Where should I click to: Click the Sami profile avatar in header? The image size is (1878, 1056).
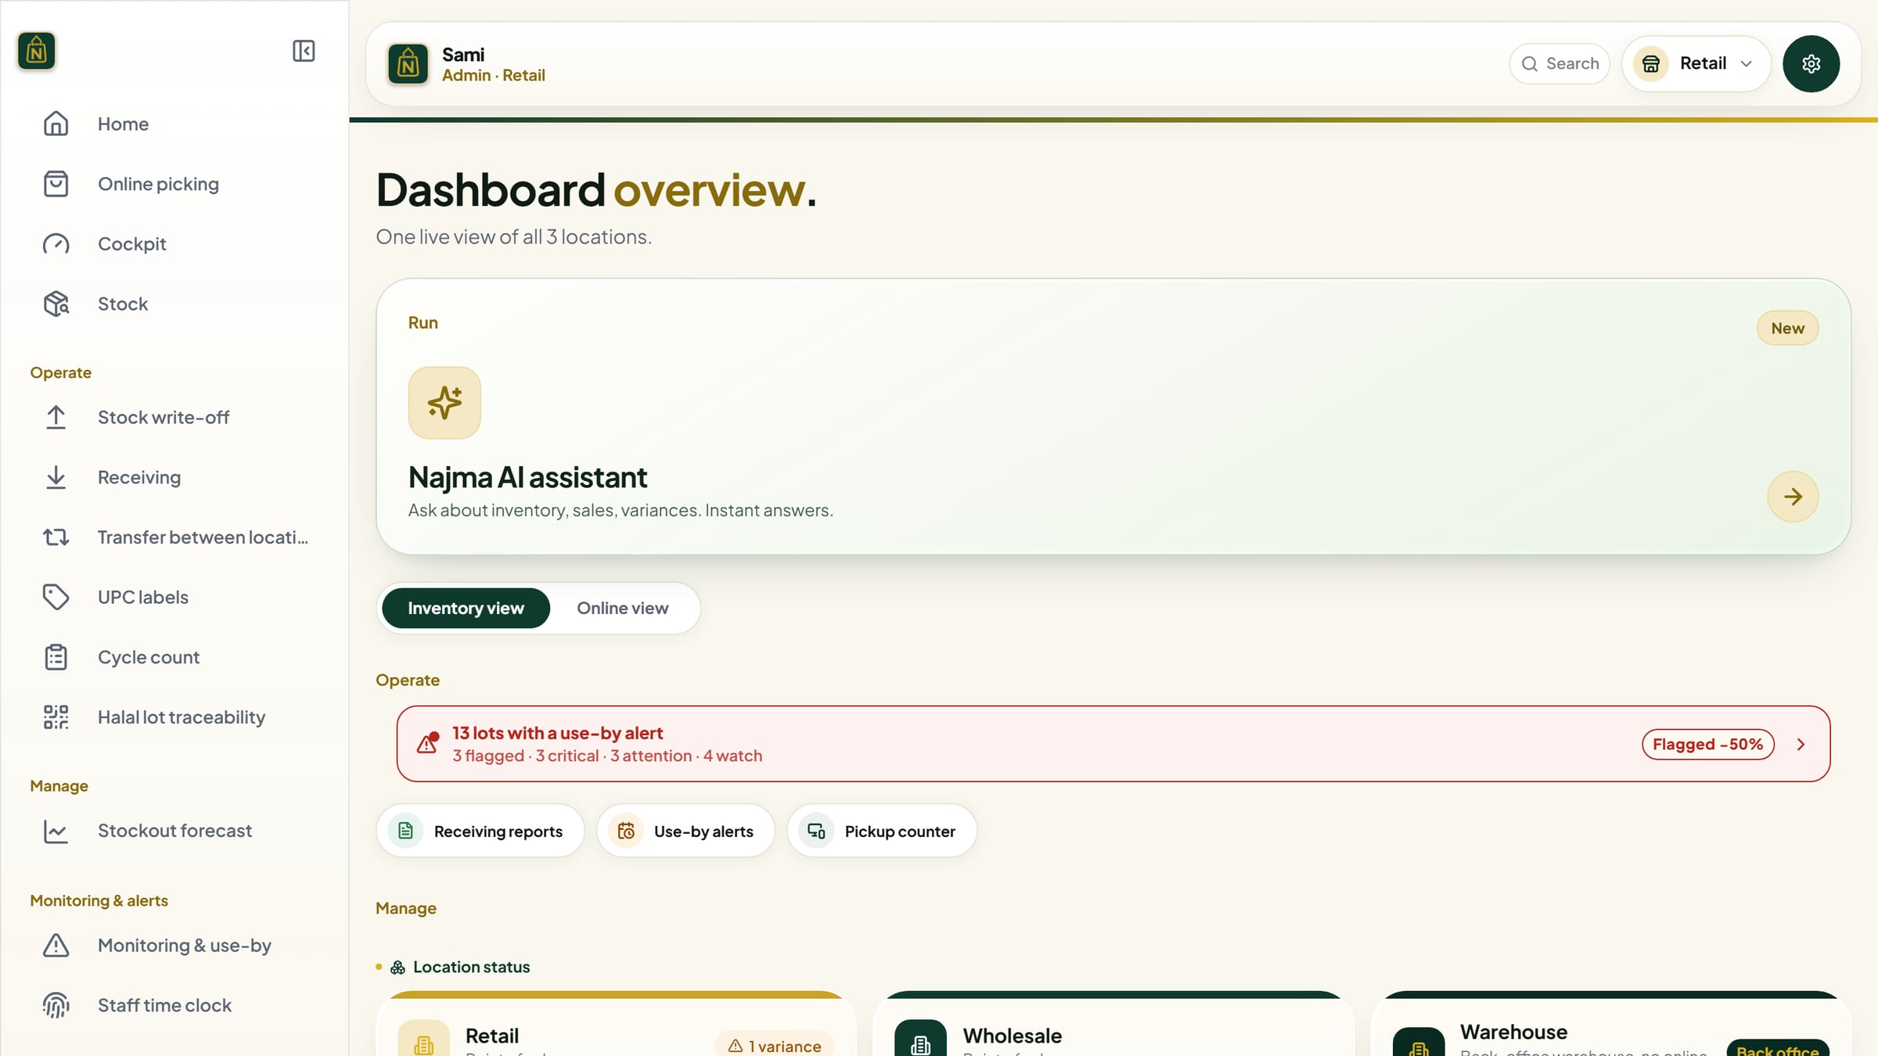coord(408,63)
